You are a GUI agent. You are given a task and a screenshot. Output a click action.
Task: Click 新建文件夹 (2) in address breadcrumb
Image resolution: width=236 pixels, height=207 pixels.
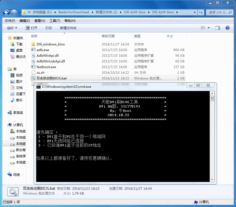[x=106, y=12]
